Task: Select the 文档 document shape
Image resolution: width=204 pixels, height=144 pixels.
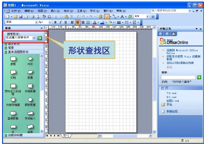Action: 13,74
